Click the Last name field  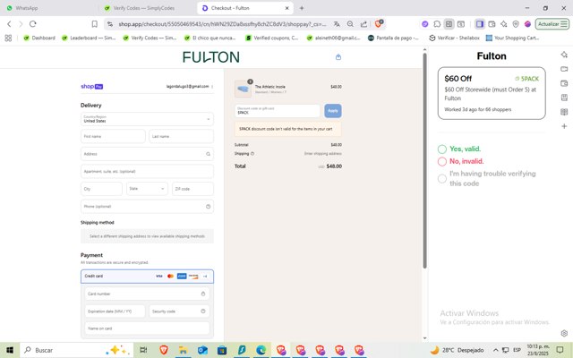[181, 136]
